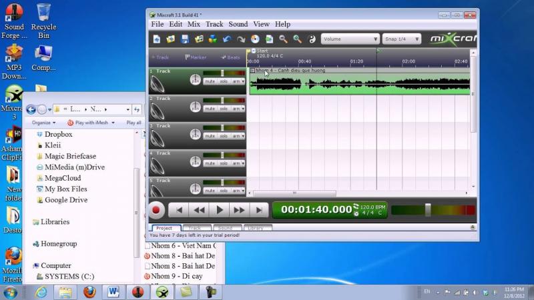Click the Open project folder icon
Viewport: 534px width, 300px height.
[x=171, y=39]
